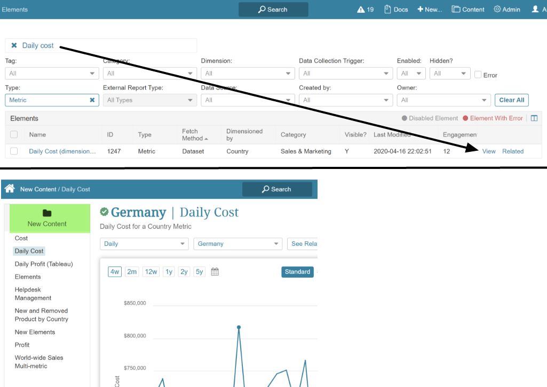Click the user profile icon

[x=535, y=10]
